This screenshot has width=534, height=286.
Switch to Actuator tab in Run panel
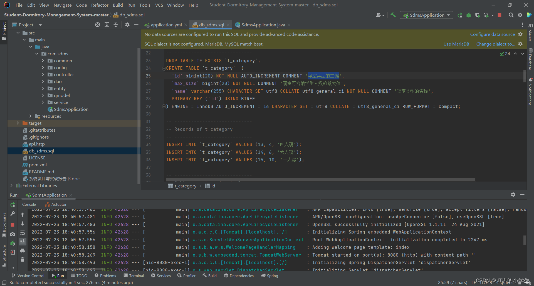56,204
